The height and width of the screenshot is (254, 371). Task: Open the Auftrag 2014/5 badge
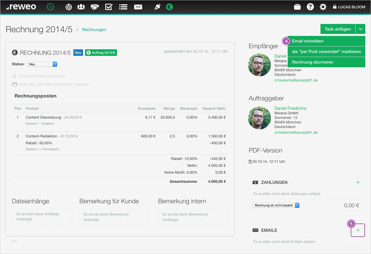click(x=101, y=53)
